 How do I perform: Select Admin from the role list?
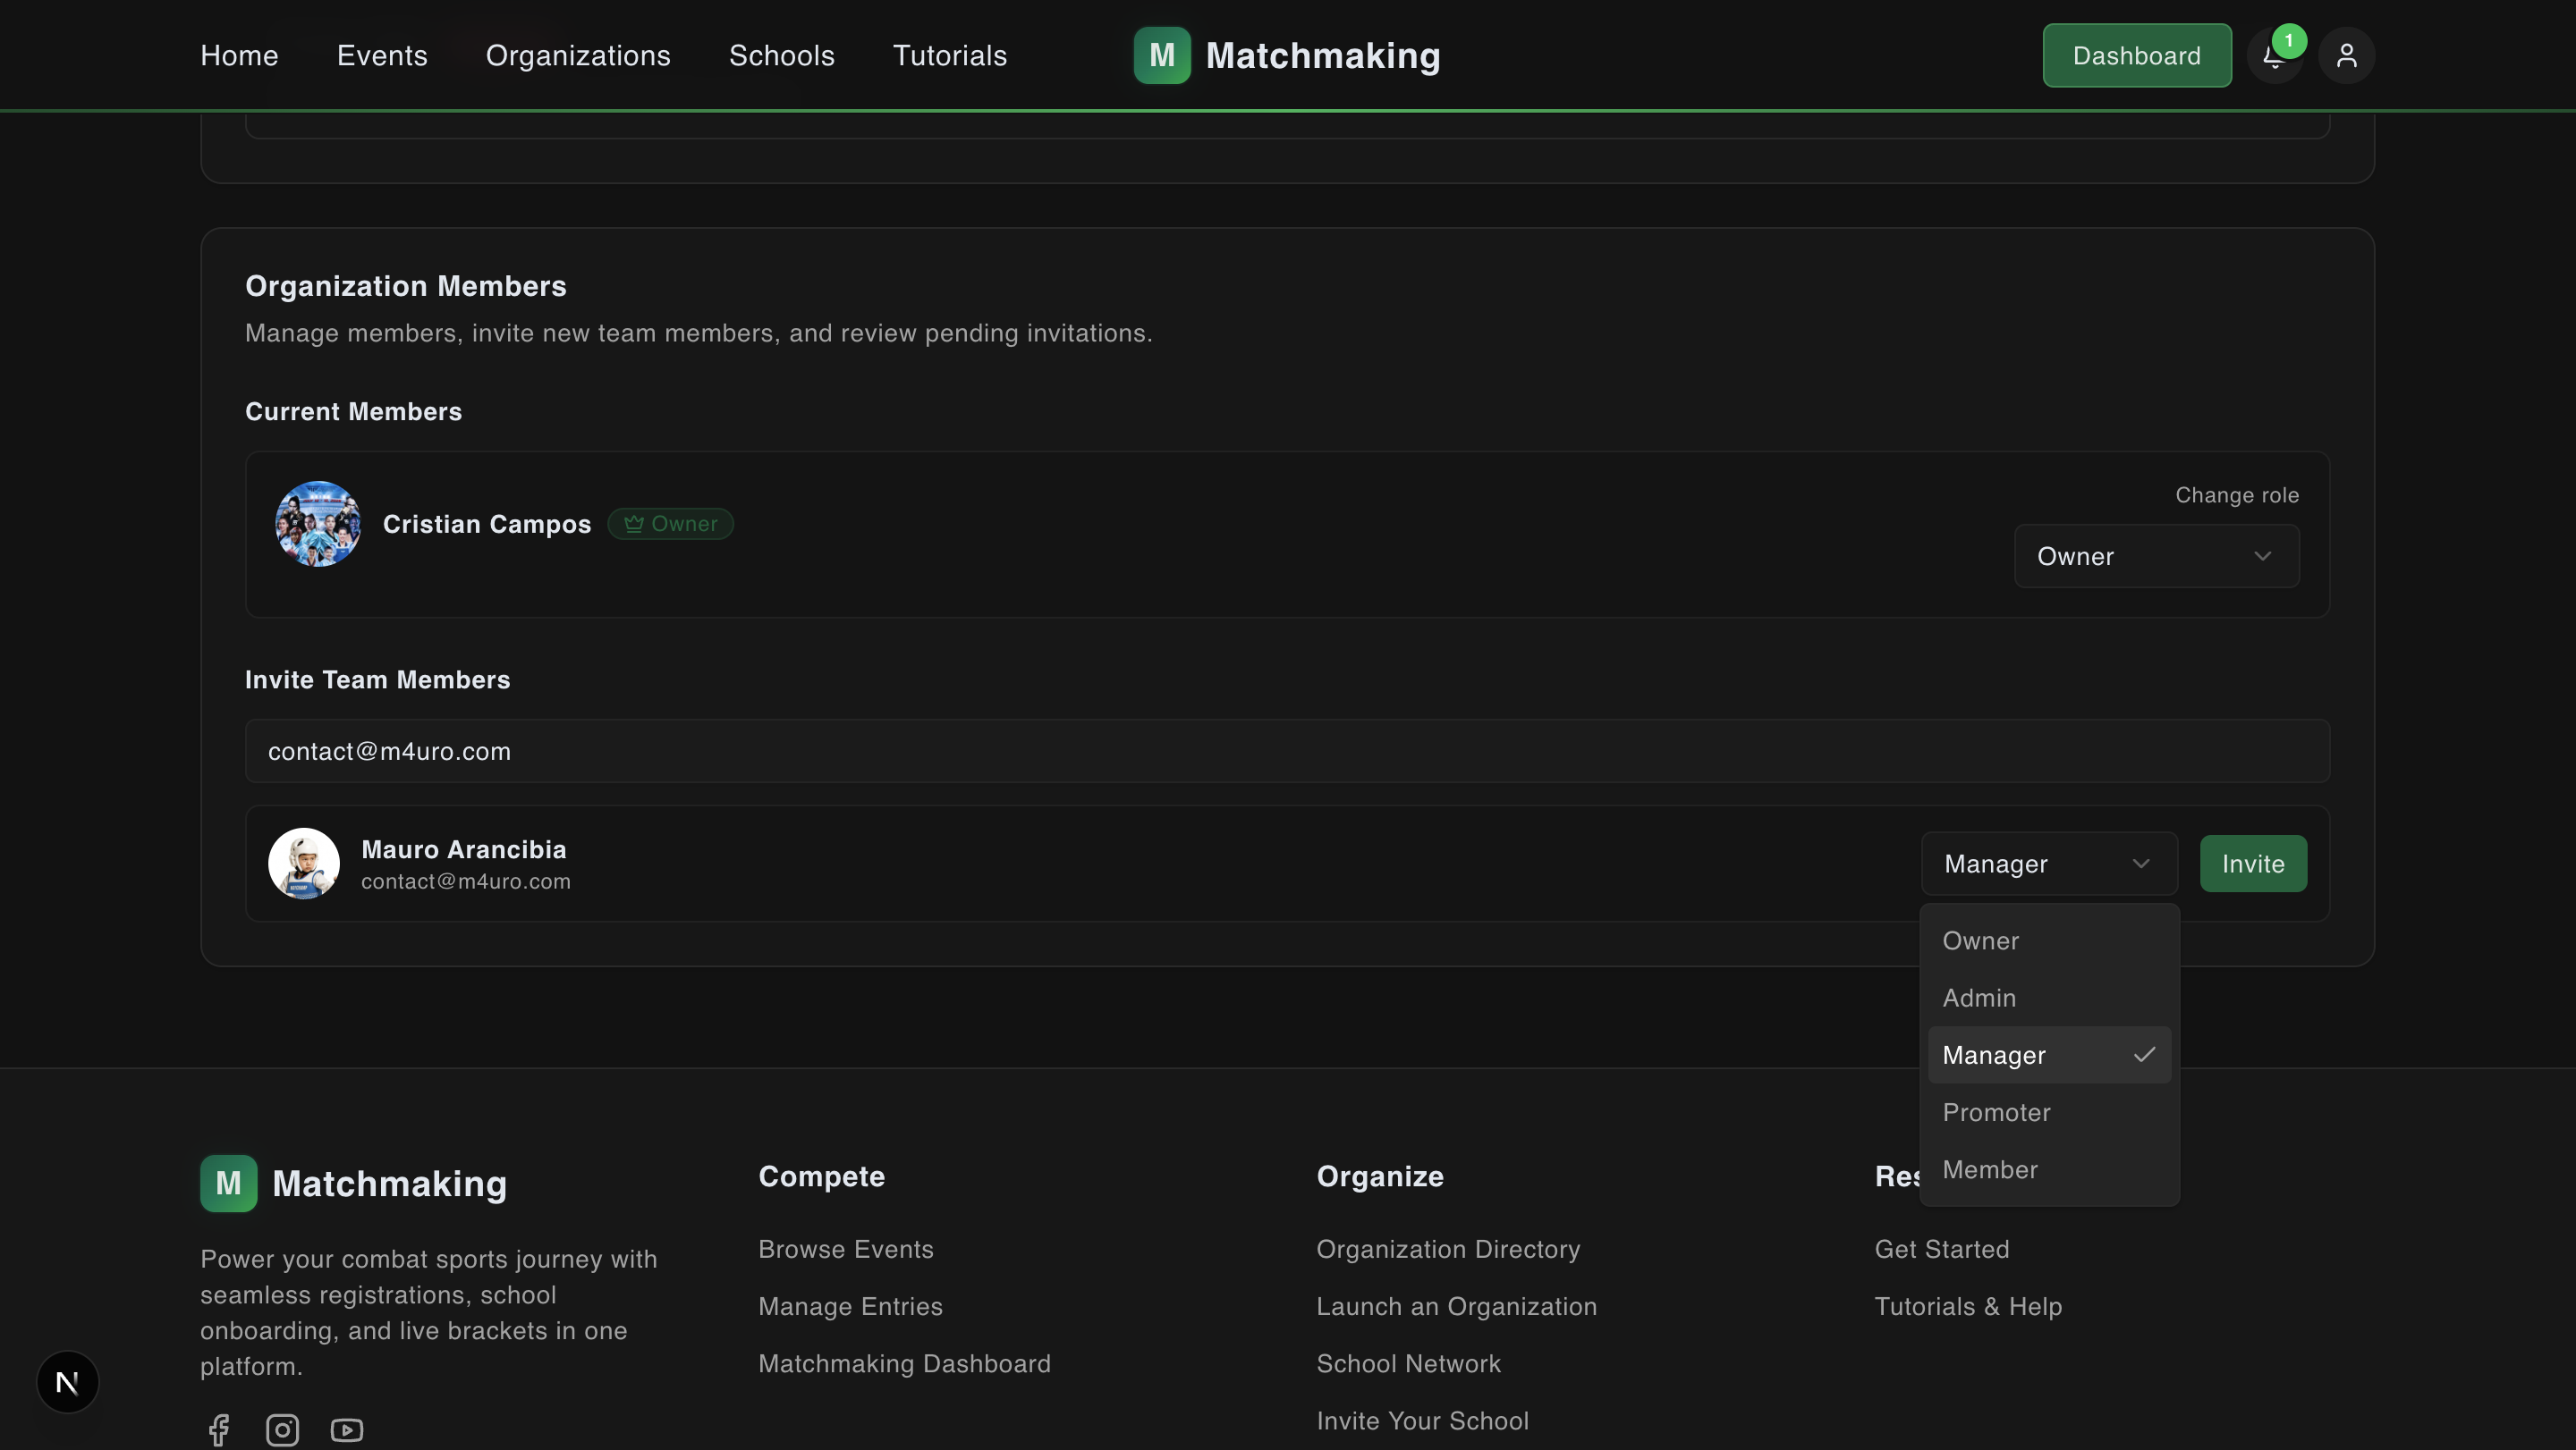[x=2049, y=998]
